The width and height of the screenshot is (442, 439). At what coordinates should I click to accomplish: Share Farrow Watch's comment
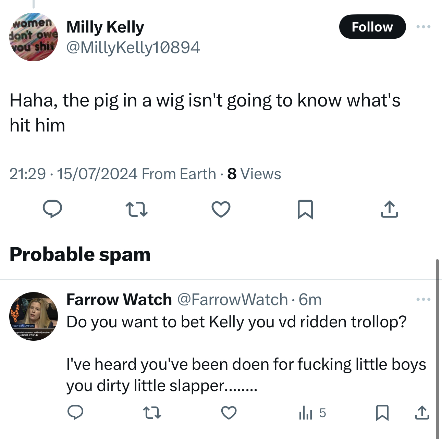click(422, 413)
